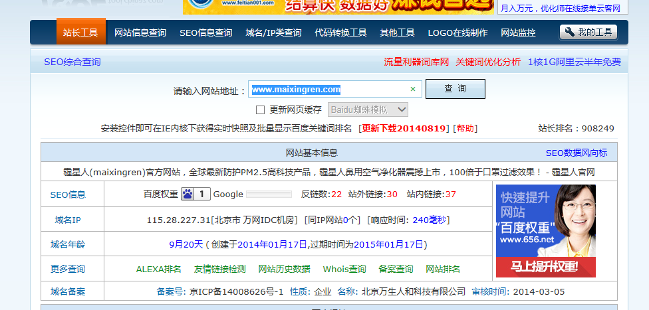Image resolution: width=649 pixels, height=310 pixels.
Task: Click the 站外链接 count 30
Action: point(392,194)
